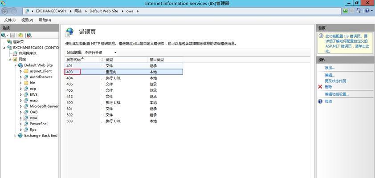The image size is (375, 178).
Task: Open the 文件(F) menu
Action: click(10, 20)
